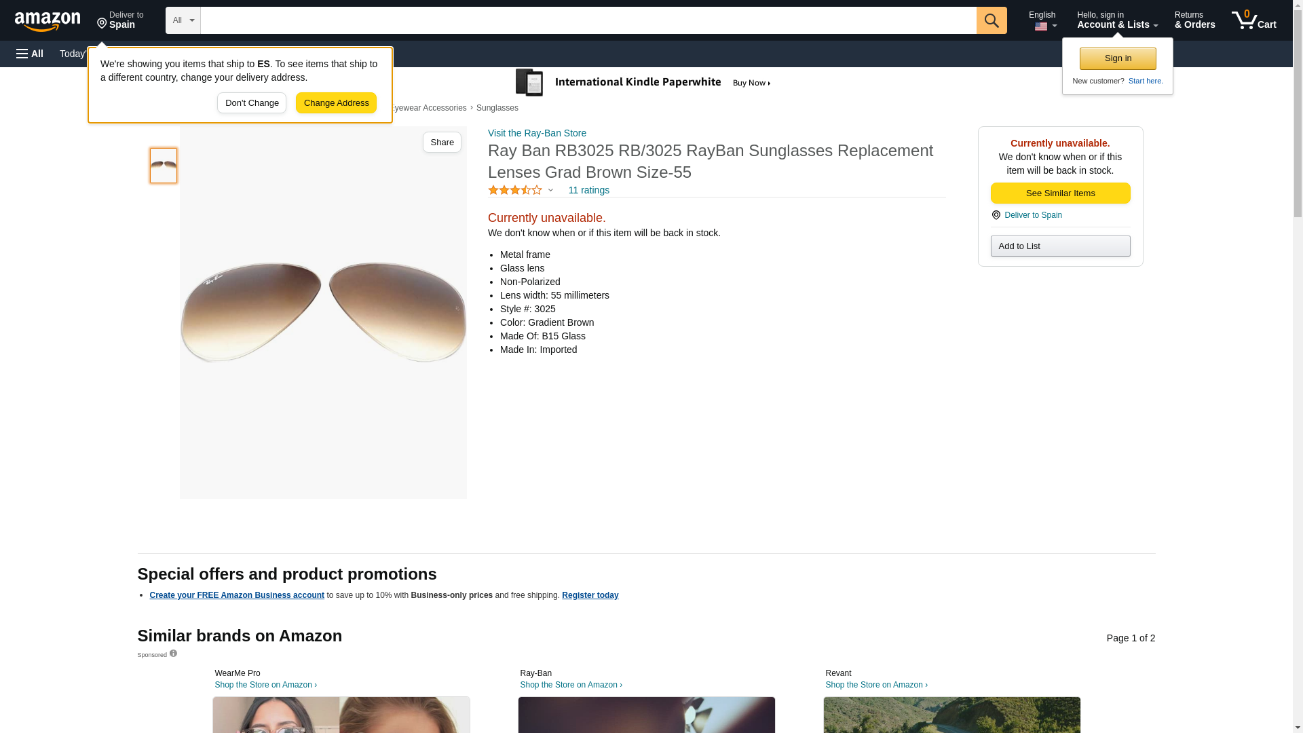
Task: Select the Sunglasses breadcrumb
Action: coord(497,108)
